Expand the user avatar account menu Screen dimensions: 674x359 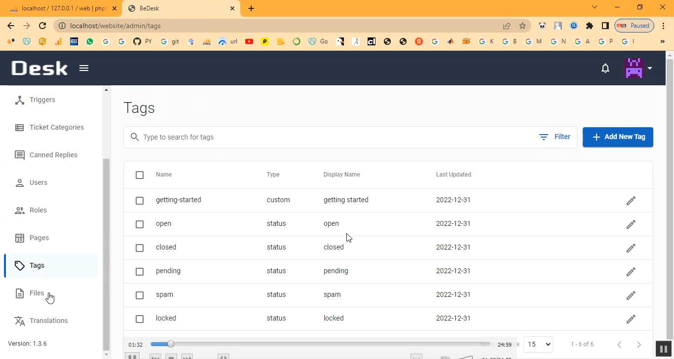pos(638,68)
